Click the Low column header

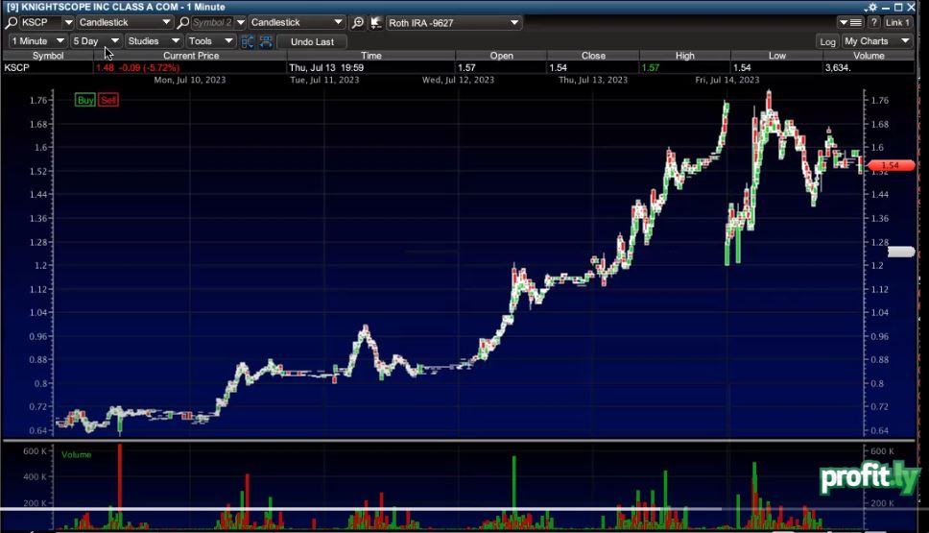point(776,55)
